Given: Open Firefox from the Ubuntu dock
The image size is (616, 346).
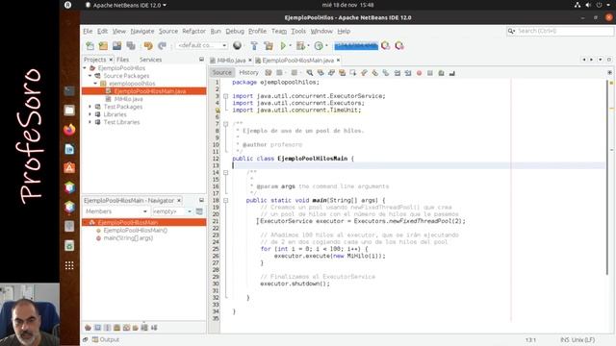Looking at the screenshot, I should coord(69,130).
